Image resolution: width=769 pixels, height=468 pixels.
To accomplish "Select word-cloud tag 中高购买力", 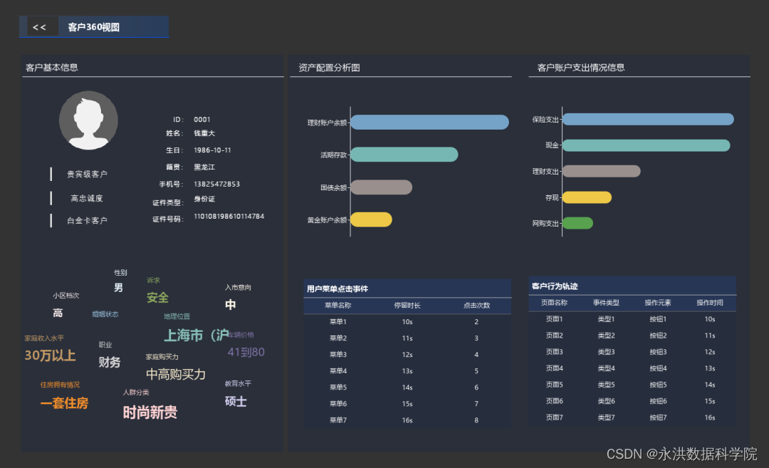I will point(176,374).
